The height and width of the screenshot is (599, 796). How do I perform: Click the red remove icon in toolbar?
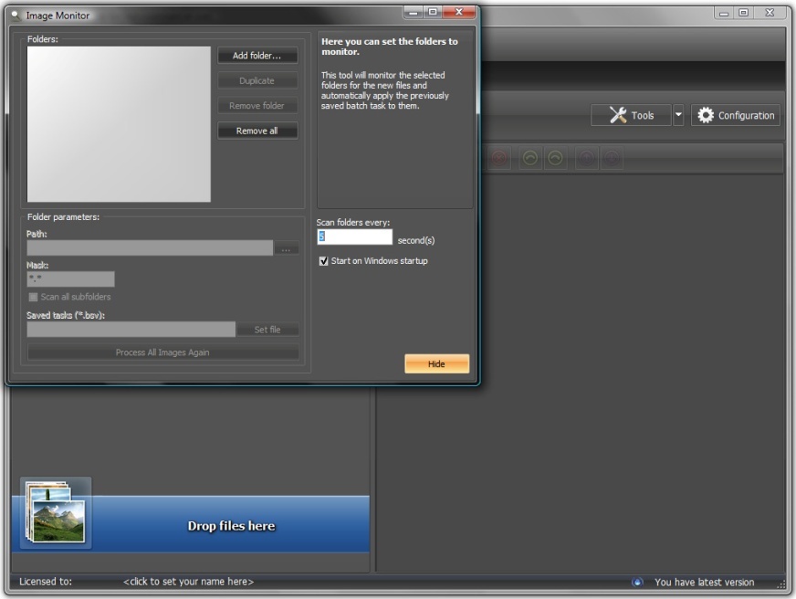click(499, 158)
